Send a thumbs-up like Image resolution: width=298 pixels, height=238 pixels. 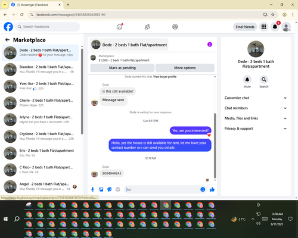tap(212, 189)
